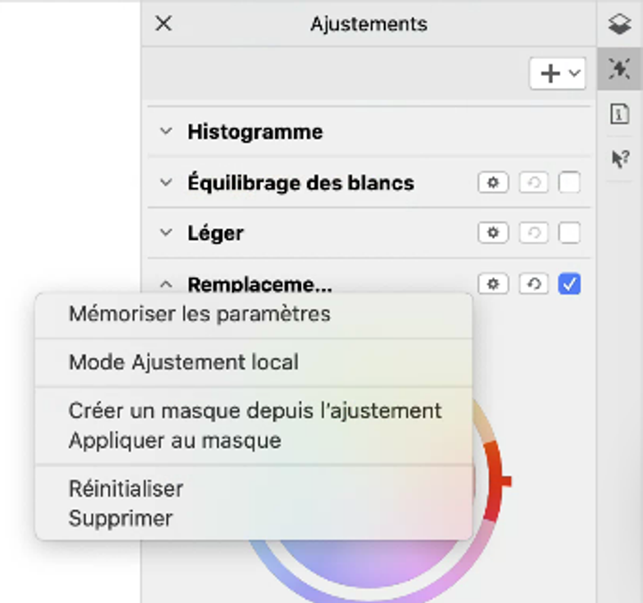
Task: Click the red handle on color wheel
Action: pyautogui.click(x=504, y=482)
